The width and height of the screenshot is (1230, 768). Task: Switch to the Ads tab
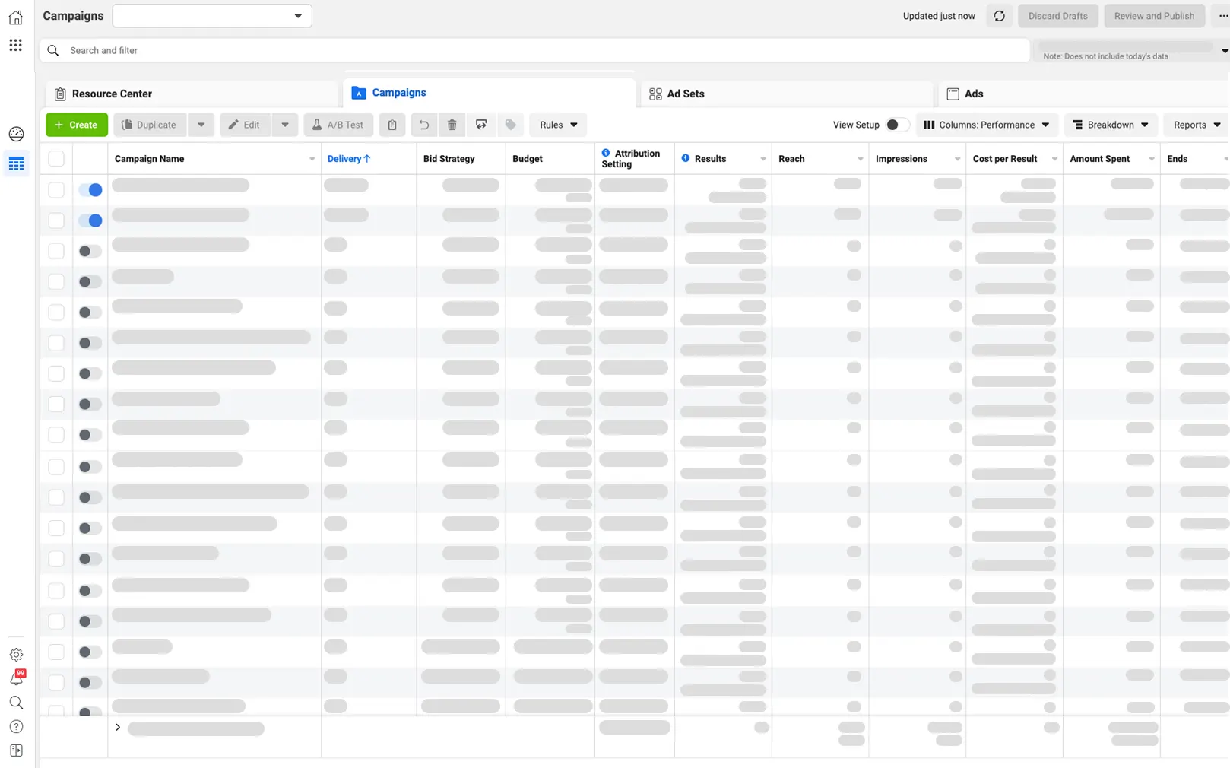tap(1084, 94)
